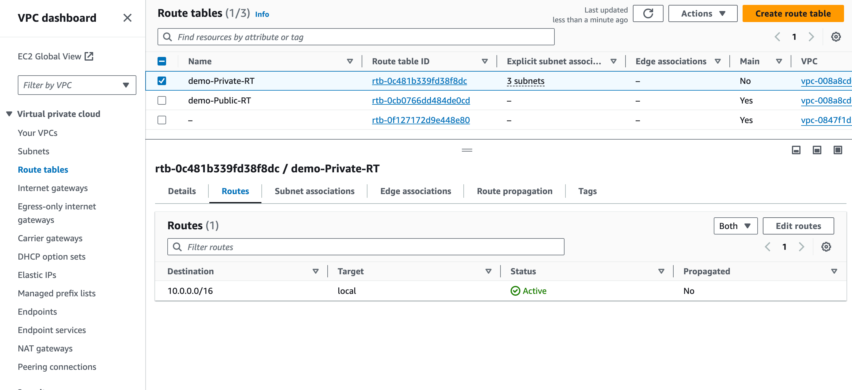
Task: Go to previous page of route tables
Action: [x=777, y=37]
